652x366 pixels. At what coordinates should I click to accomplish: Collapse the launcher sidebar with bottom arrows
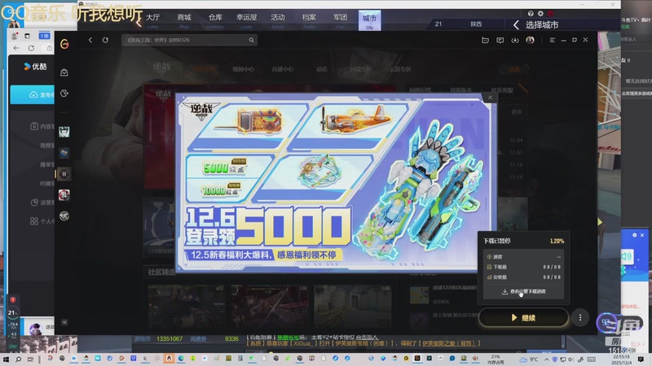pyautogui.click(x=64, y=322)
